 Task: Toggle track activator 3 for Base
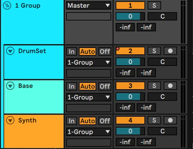(x=130, y=86)
